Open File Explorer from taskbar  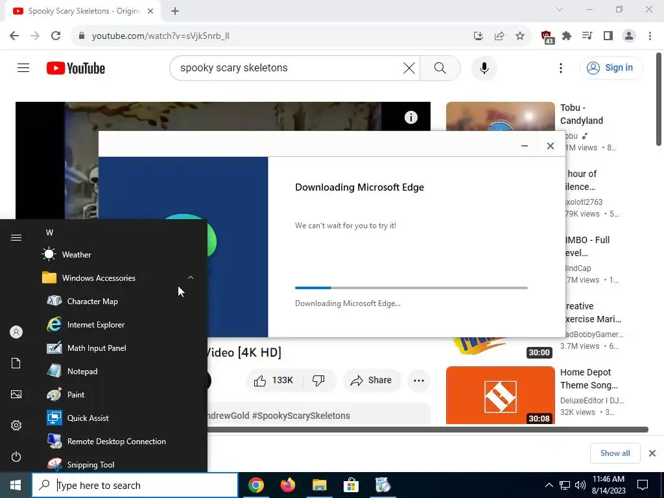pyautogui.click(x=319, y=485)
